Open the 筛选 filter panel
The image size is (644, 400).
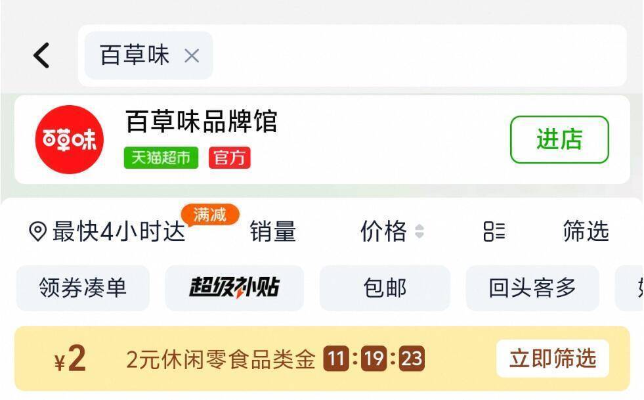[x=586, y=231]
